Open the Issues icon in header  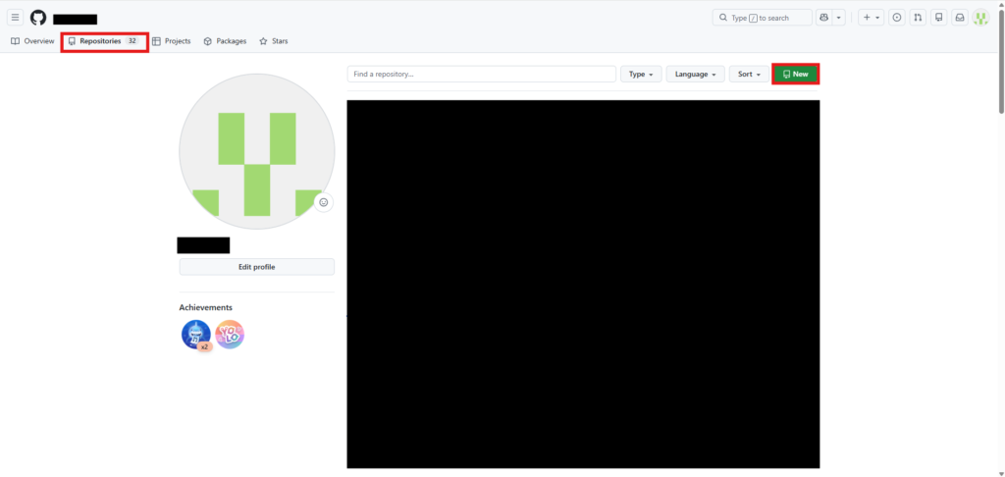point(897,18)
